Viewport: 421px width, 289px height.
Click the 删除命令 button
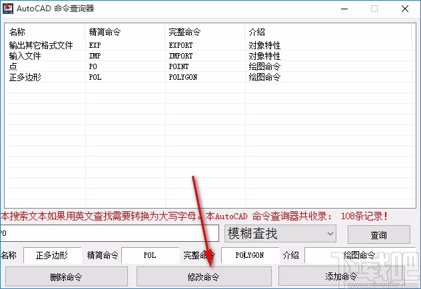point(67,276)
